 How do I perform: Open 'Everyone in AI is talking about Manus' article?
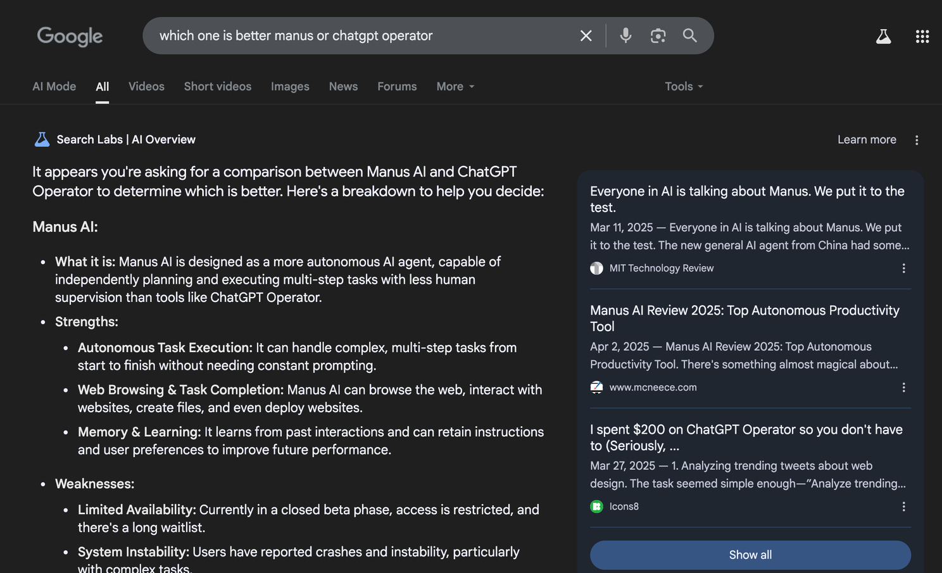pyautogui.click(x=747, y=199)
